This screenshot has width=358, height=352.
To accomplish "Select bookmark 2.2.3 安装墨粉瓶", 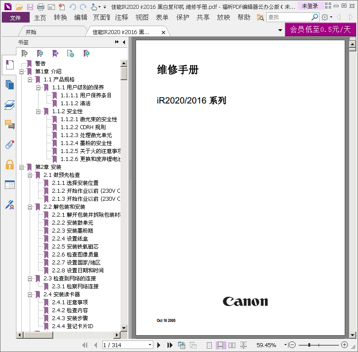I will (73, 231).
